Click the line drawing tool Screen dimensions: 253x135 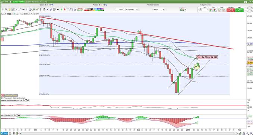pos(20,10)
